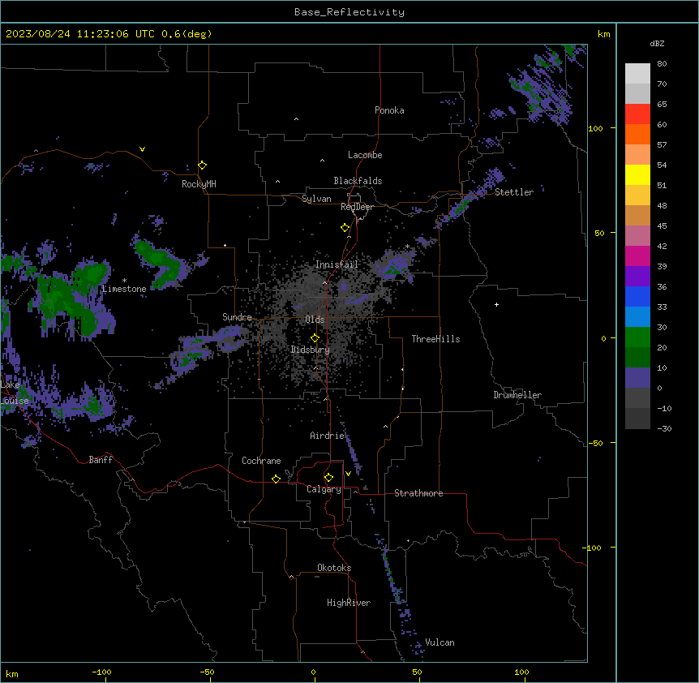Click the yellow marker above Calgary label
699x683 pixels.
[328, 478]
